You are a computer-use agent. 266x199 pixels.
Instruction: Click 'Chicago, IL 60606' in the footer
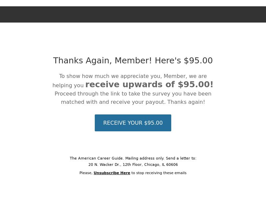161,165
